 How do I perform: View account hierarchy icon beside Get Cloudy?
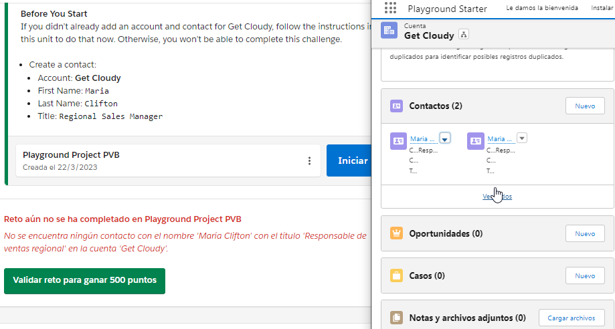point(464,35)
